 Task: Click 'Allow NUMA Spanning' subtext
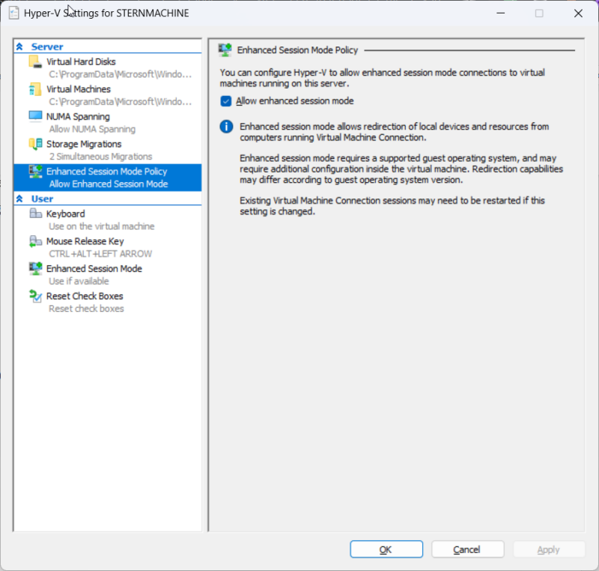click(x=92, y=129)
